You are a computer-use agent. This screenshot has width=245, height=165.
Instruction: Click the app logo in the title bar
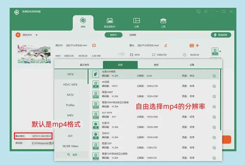(x=16, y=12)
